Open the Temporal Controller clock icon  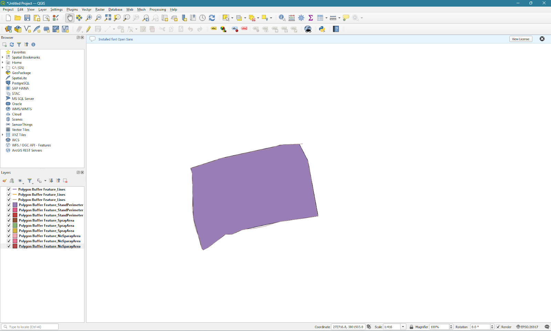(x=202, y=18)
